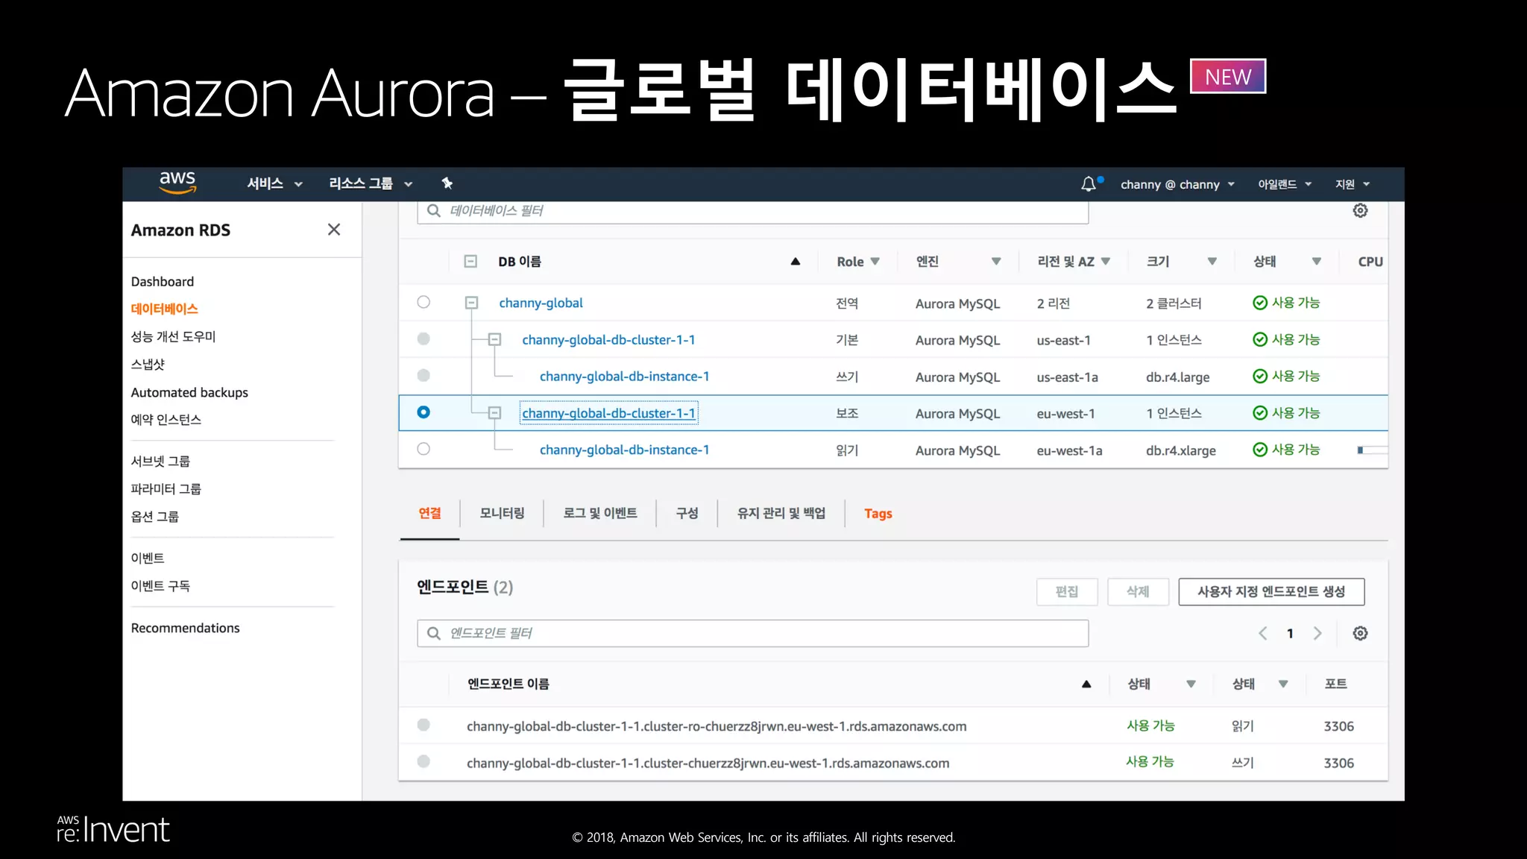Open Recommendations in sidebar
This screenshot has width=1527, height=859.
[185, 628]
